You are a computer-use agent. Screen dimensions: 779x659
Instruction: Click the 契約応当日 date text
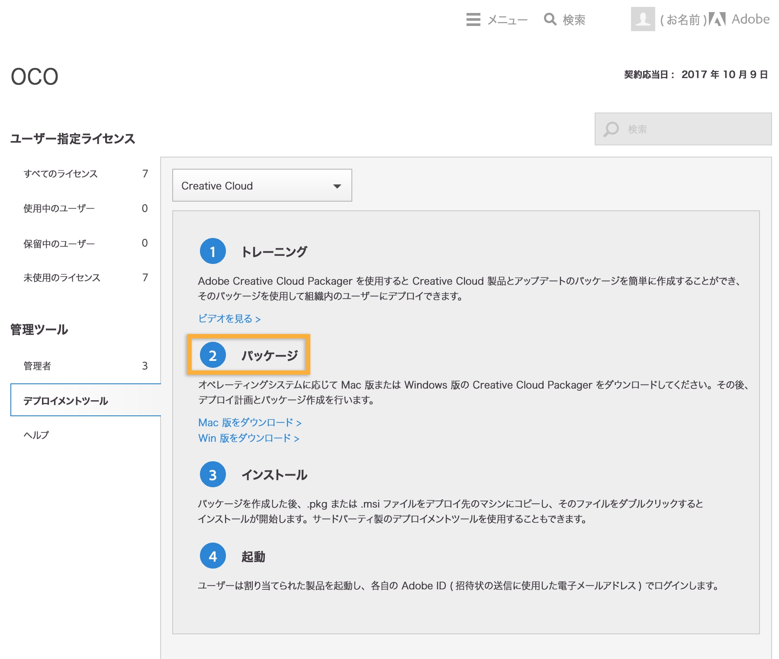pos(696,74)
